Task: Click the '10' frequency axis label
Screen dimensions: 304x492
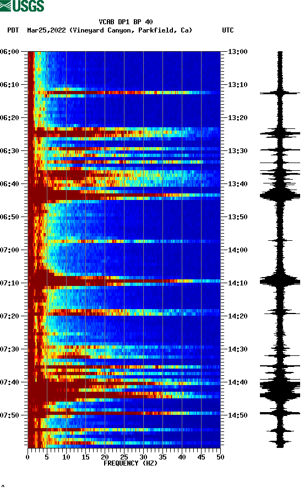Action: pyautogui.click(x=66, y=457)
